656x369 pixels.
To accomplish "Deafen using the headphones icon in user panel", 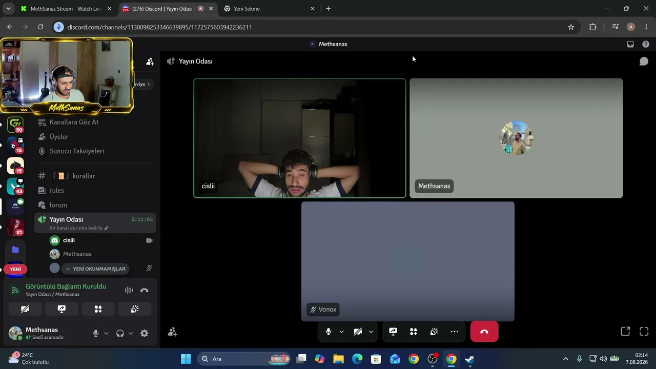I will [x=120, y=333].
